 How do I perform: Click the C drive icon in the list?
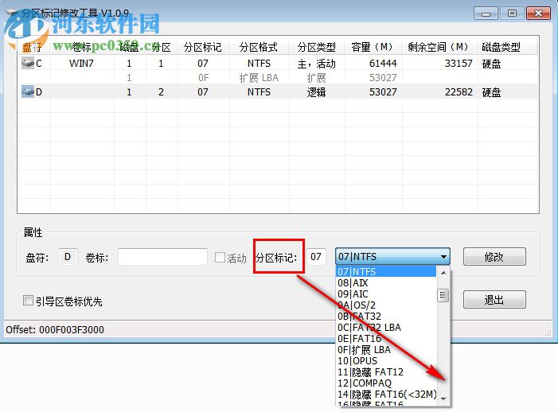pos(27,64)
